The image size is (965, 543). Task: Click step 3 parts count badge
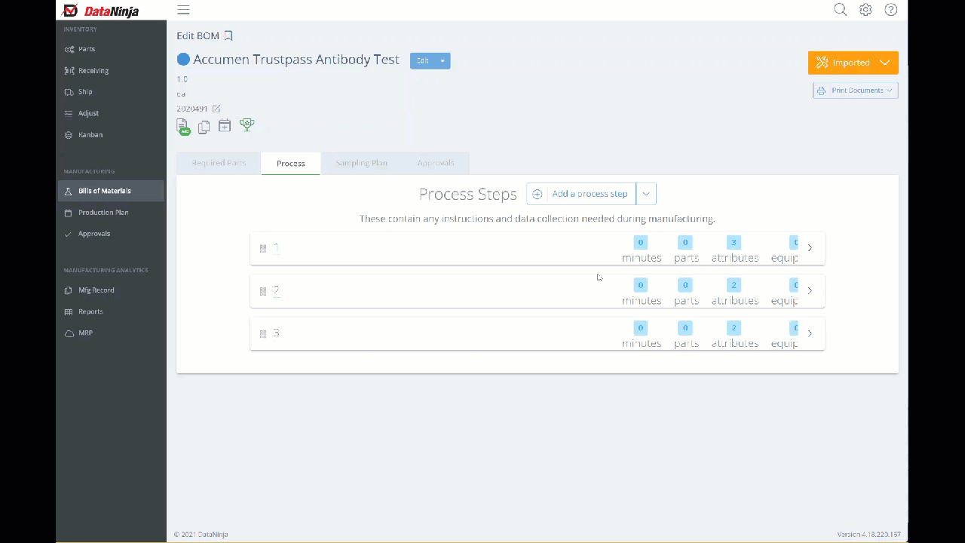point(685,328)
